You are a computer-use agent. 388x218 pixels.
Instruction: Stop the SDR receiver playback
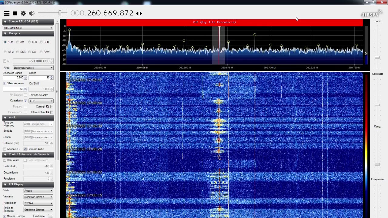(x=15, y=13)
